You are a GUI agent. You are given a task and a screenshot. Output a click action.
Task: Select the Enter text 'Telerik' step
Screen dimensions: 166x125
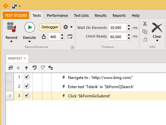(101, 87)
